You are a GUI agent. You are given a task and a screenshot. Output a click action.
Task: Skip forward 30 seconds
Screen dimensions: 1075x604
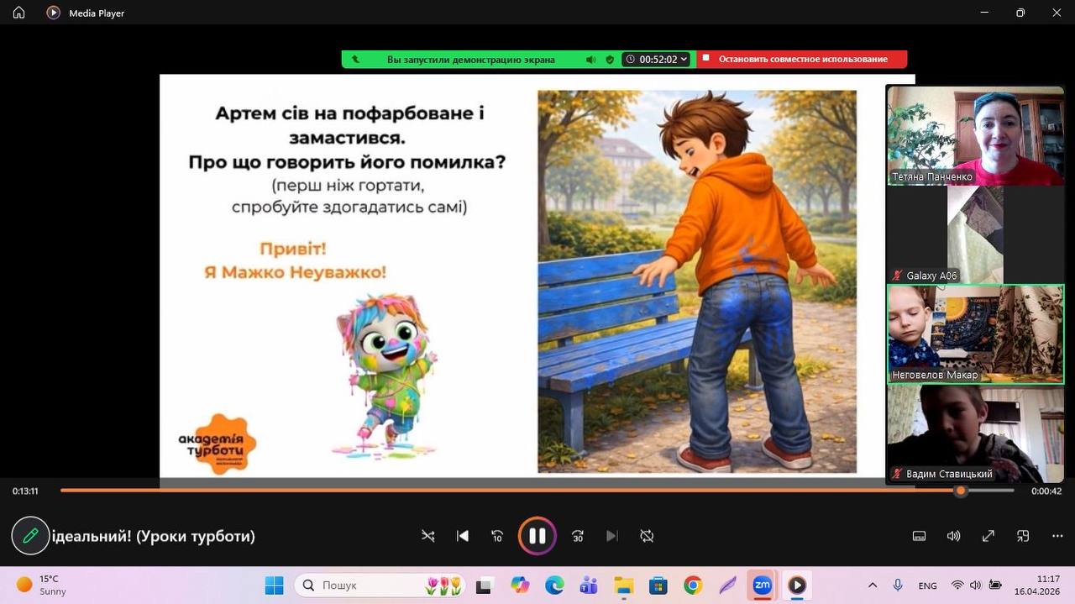(x=578, y=536)
